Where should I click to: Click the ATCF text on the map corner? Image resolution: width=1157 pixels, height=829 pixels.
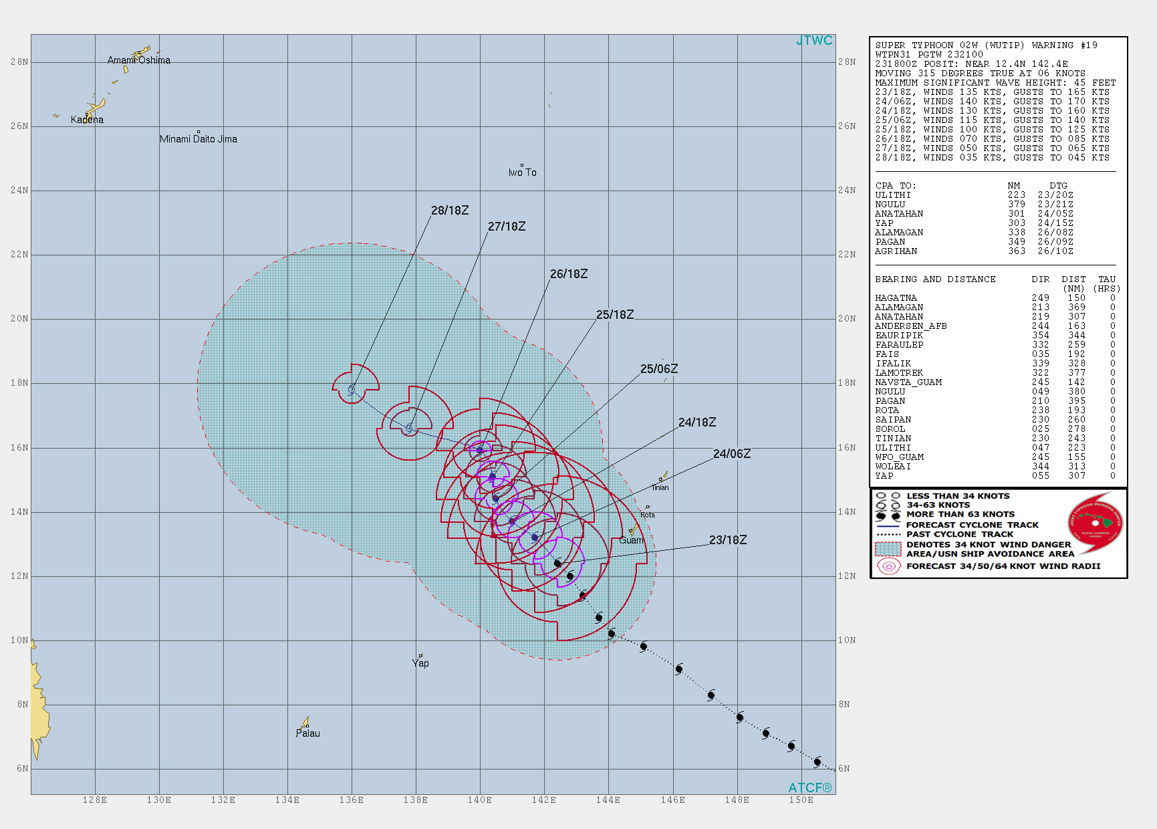[x=809, y=788]
